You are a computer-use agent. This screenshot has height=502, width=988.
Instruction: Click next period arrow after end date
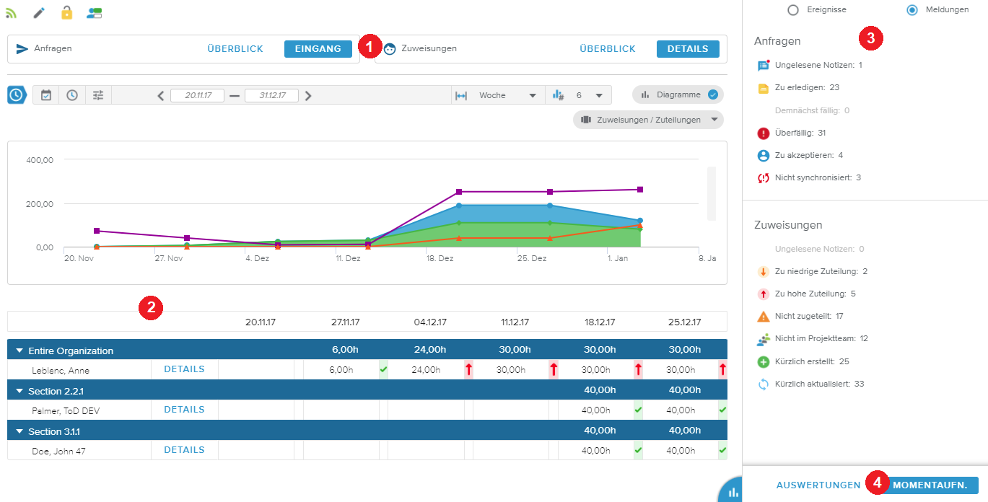coord(308,95)
